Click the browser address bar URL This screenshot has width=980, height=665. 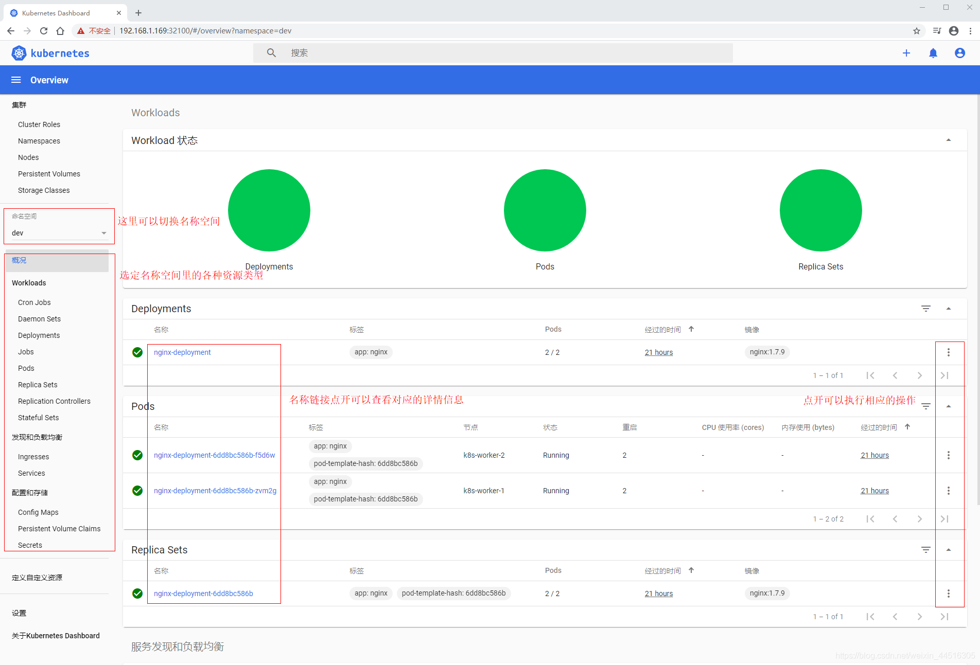click(x=205, y=31)
